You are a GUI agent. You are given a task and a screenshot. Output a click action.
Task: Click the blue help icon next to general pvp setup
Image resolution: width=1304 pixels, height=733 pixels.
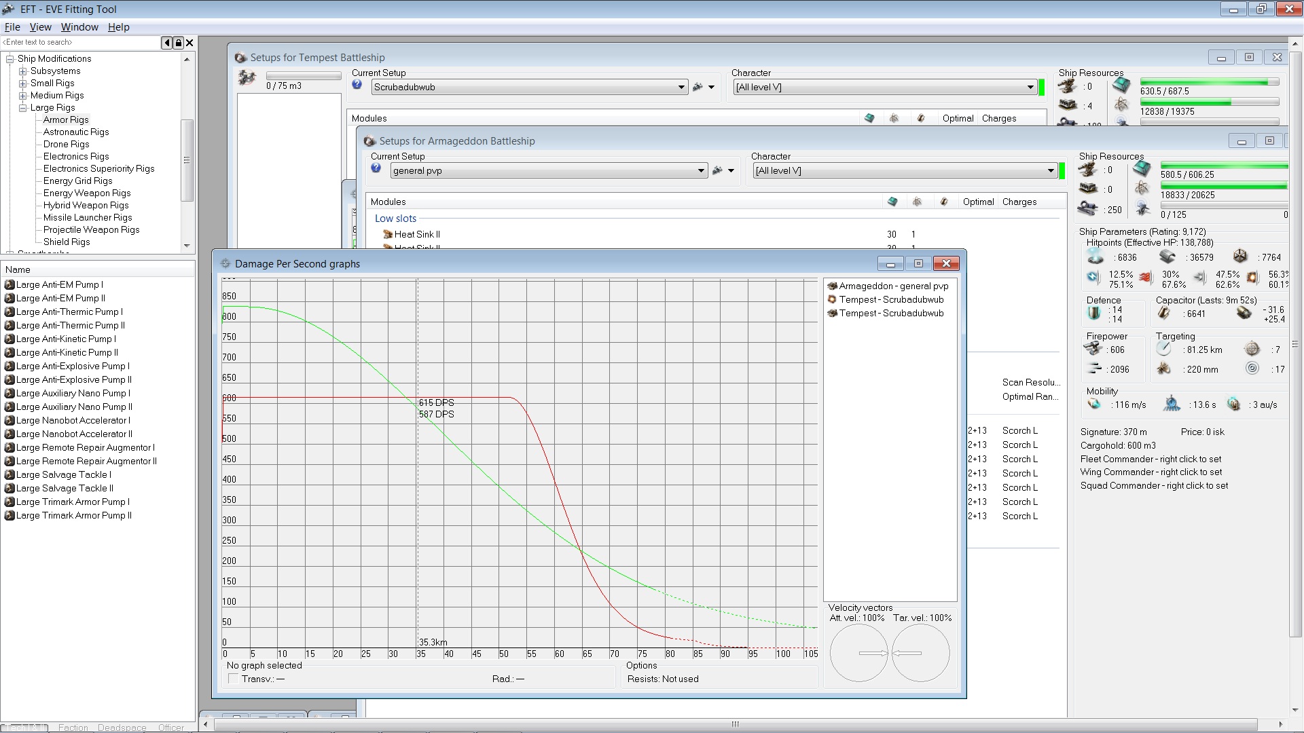click(x=376, y=168)
